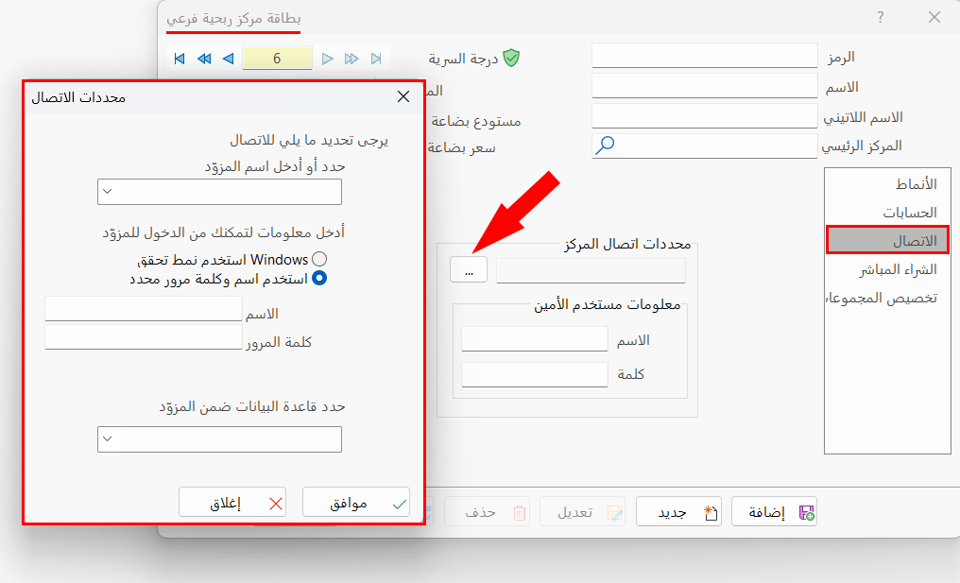Select استخدم نمط تحقق Windows authentication
Screen dimensions: 960x583
tap(318, 258)
